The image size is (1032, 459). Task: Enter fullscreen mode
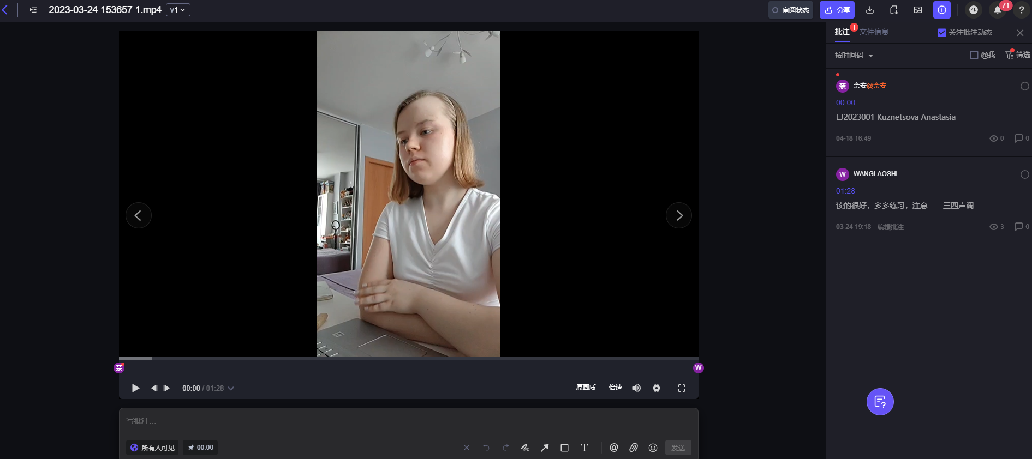[x=682, y=388]
